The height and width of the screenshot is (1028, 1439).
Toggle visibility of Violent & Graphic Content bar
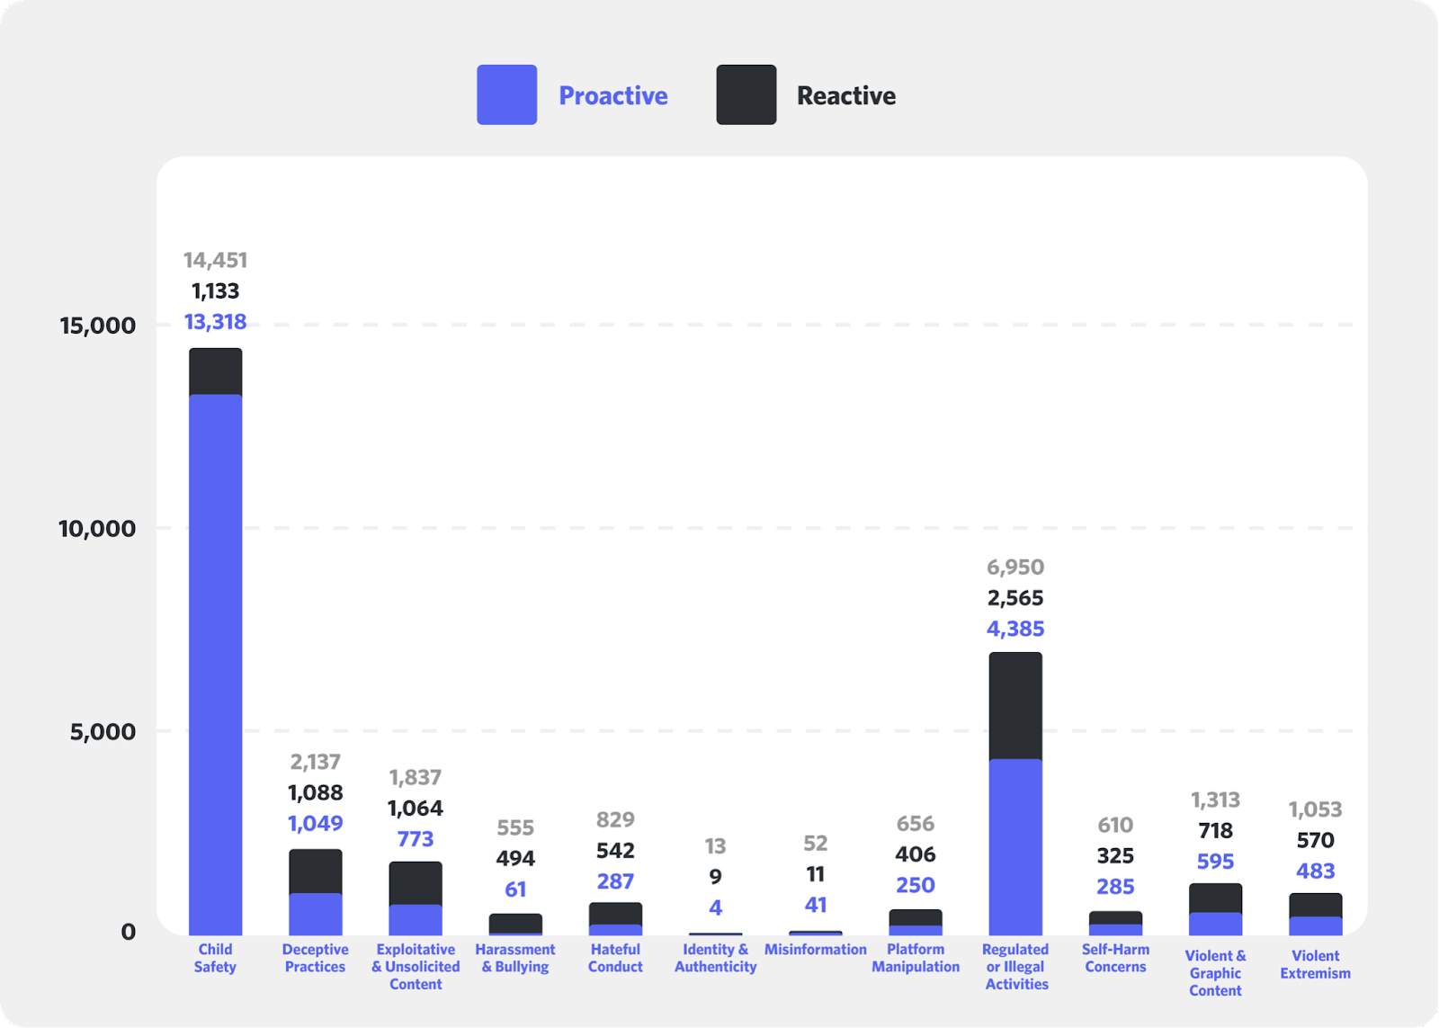coord(1214,908)
